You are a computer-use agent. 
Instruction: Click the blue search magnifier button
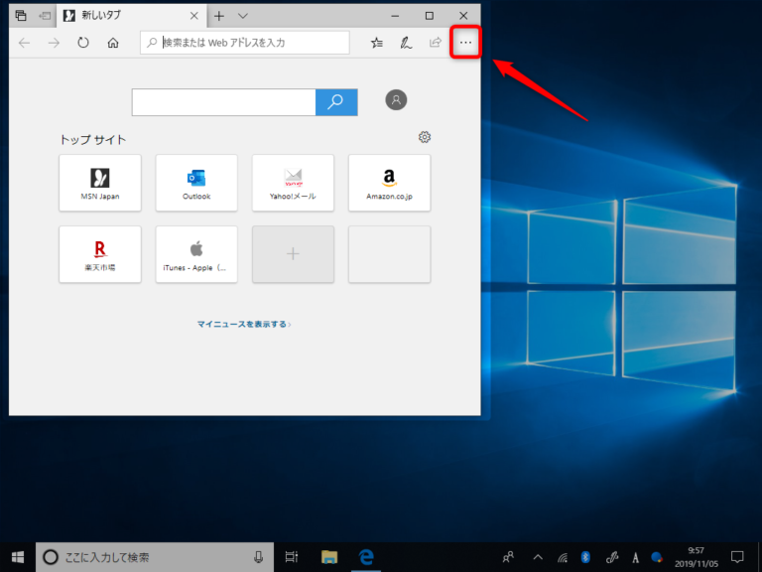tap(336, 101)
